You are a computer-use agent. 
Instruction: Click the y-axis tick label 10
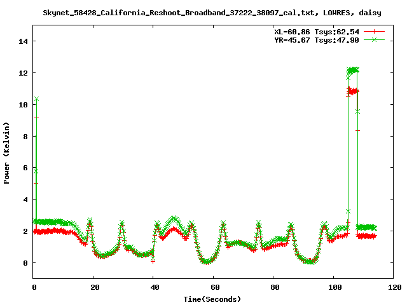tap(23, 104)
